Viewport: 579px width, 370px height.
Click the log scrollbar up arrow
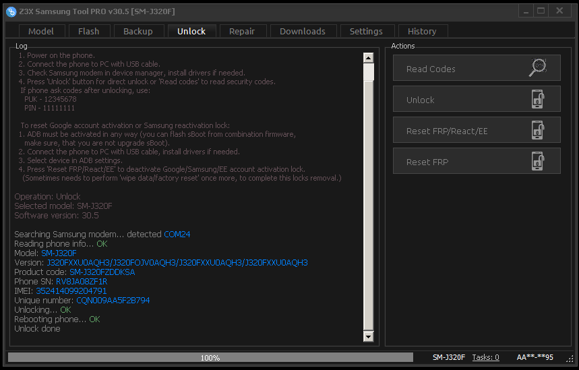[x=369, y=57]
